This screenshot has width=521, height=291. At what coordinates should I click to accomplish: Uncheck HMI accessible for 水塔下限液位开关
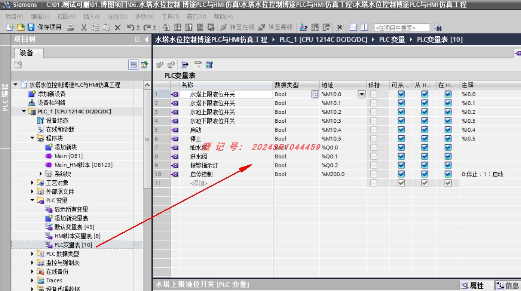click(x=401, y=103)
